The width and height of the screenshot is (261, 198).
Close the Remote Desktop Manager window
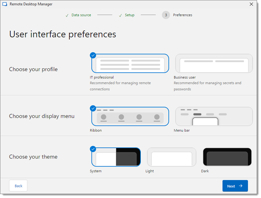(252, 4)
